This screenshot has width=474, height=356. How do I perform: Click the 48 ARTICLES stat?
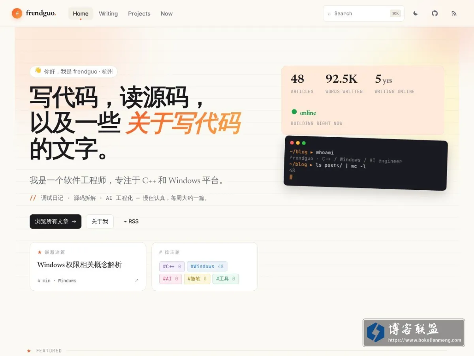[302, 84]
